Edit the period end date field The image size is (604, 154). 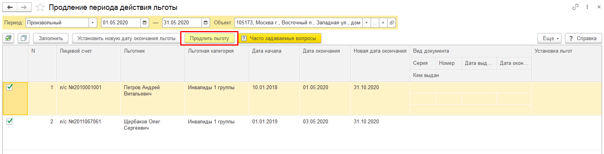click(x=182, y=22)
